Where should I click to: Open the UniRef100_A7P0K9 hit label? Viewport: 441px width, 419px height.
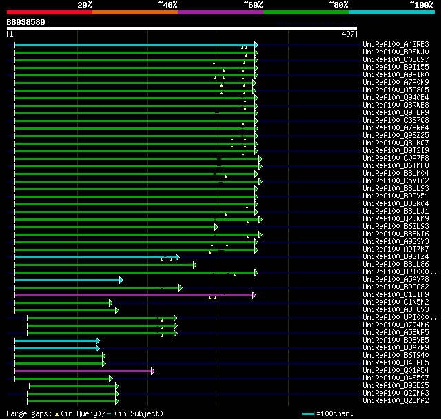pos(396,83)
